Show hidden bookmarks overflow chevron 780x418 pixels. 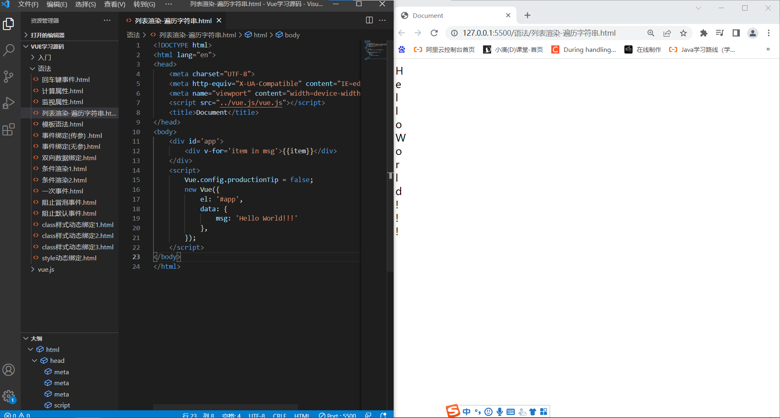click(x=768, y=49)
